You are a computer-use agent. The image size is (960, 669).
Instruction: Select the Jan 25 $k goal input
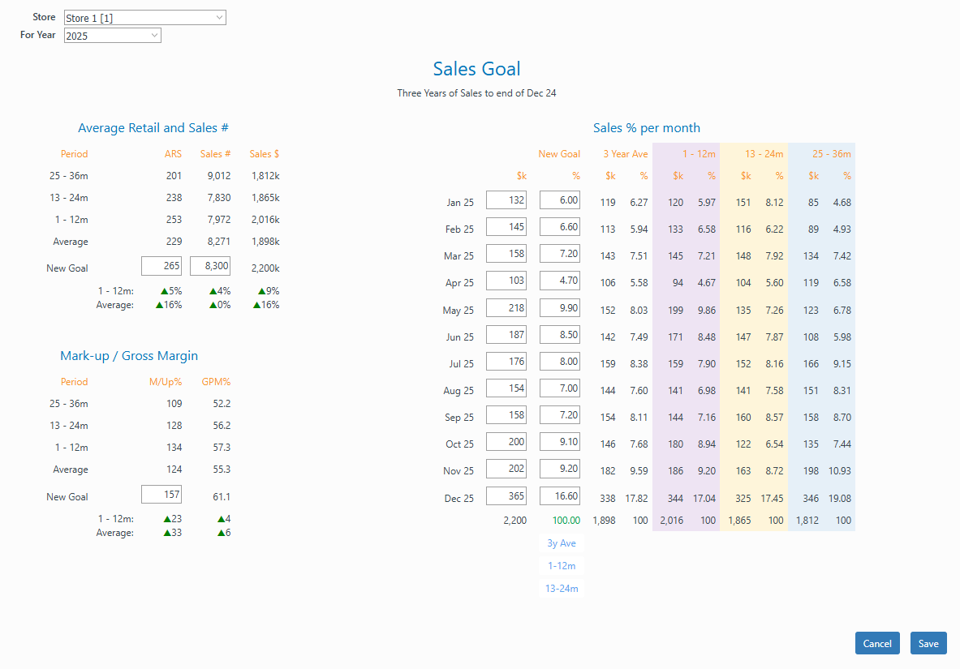[506, 200]
